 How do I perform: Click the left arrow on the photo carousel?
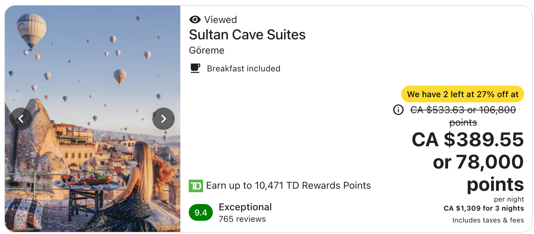click(x=21, y=119)
